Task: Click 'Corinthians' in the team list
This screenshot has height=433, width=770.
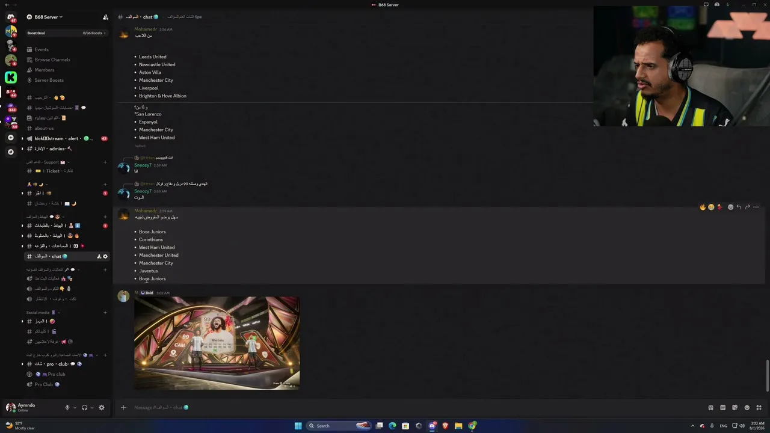Action: (x=151, y=239)
